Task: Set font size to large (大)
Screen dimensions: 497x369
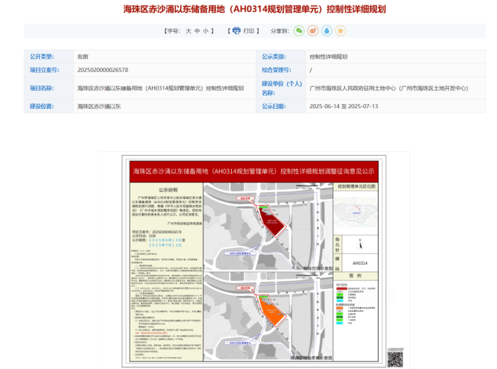Action: (188, 31)
